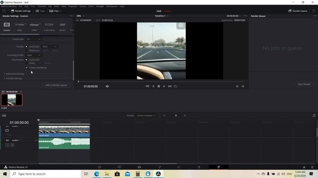Switch to the Cut page icon
The height and width of the screenshot is (178, 318).
coord(119,167)
